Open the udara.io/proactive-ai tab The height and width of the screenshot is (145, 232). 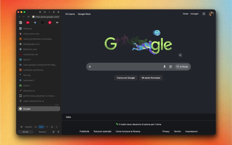coord(39,101)
